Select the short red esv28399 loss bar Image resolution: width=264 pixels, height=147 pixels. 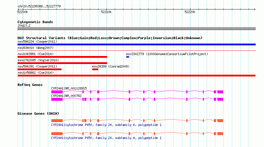click(x=95, y=69)
